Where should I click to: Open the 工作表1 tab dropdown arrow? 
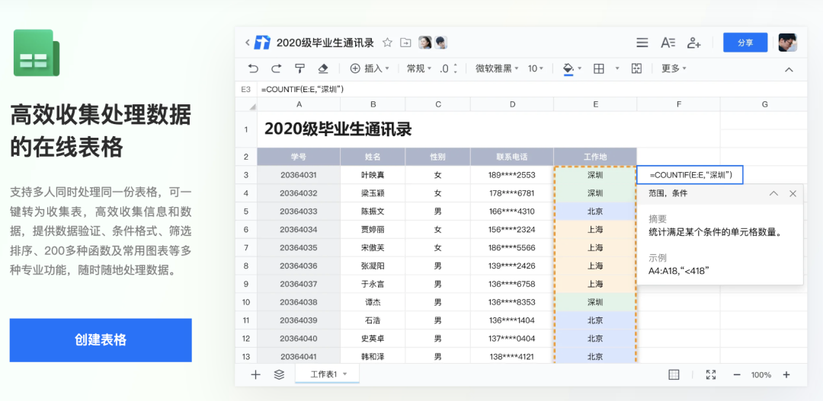(345, 374)
